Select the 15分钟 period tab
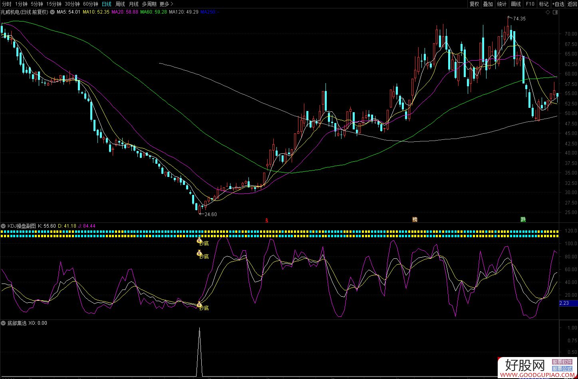 54,4
